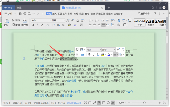Open the 100% zoom level dropdown
170x107 pixels.
coord(122,103)
